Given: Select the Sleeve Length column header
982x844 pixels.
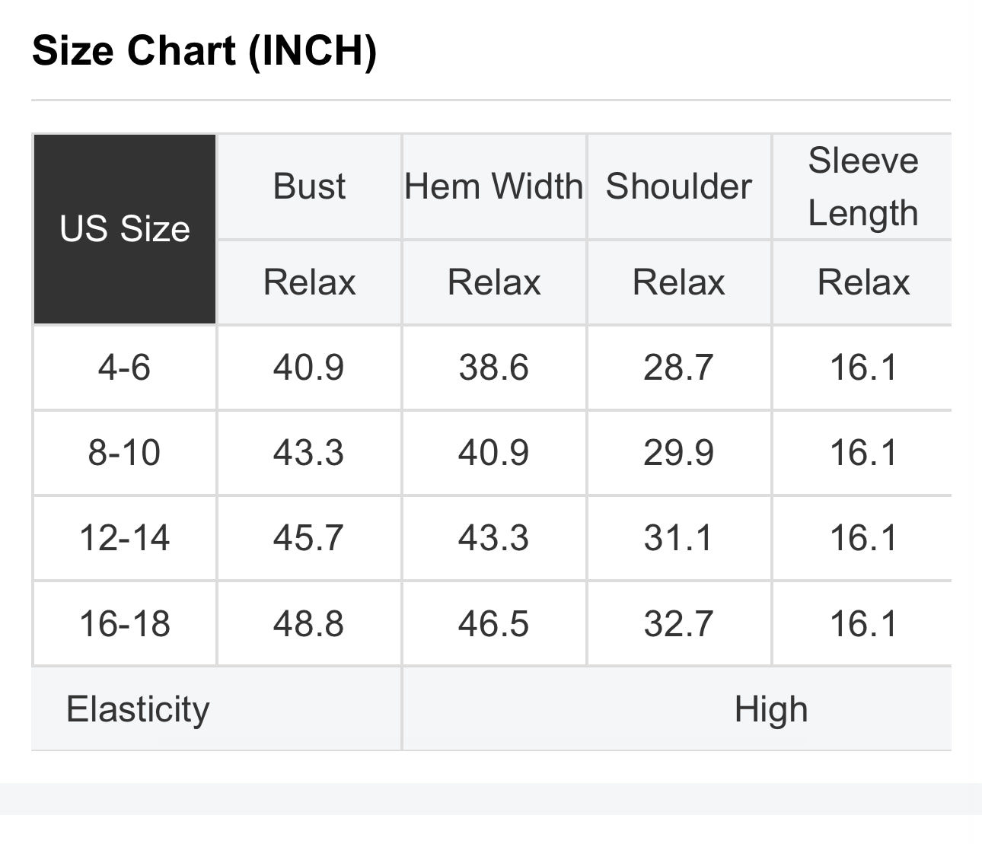Looking at the screenshot, I should point(862,186).
